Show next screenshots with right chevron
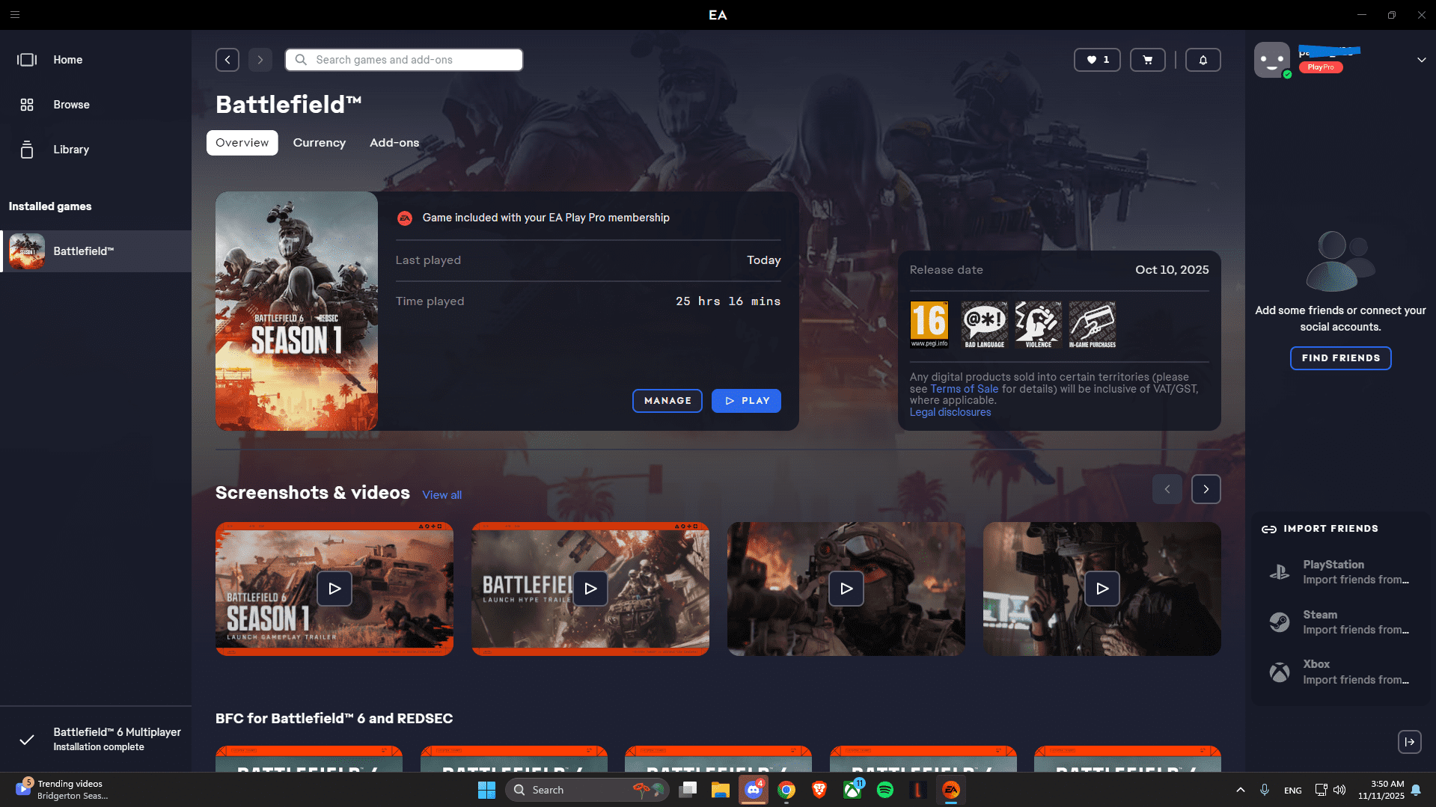Screen dimensions: 1436x807 1206,489
